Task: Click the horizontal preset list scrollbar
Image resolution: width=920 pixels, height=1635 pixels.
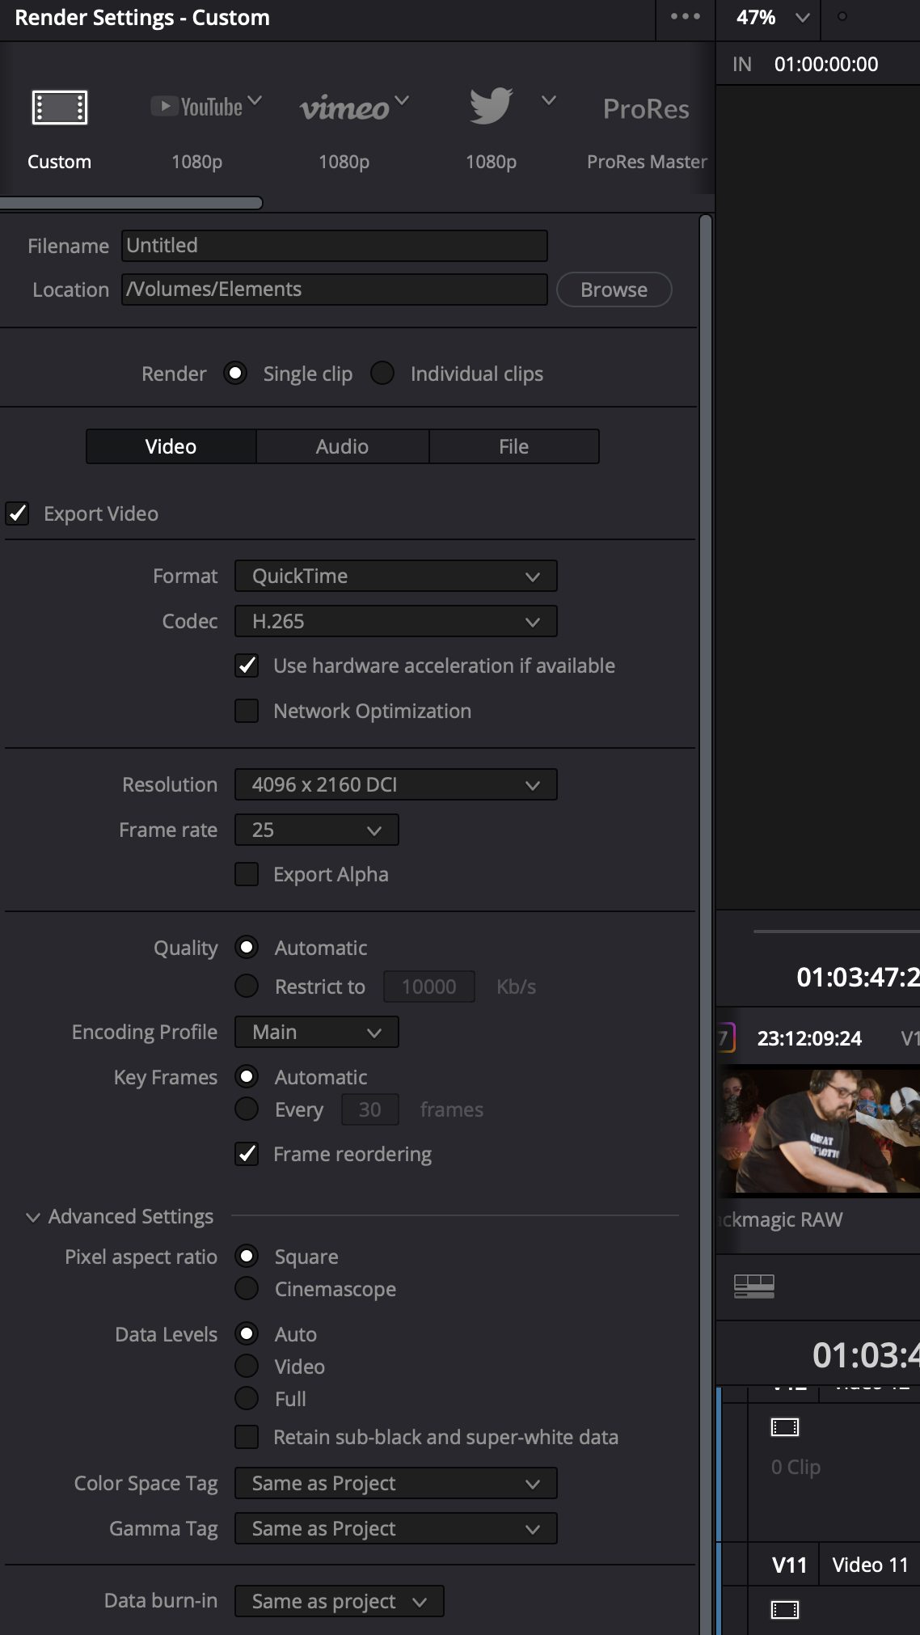Action: pos(131,203)
